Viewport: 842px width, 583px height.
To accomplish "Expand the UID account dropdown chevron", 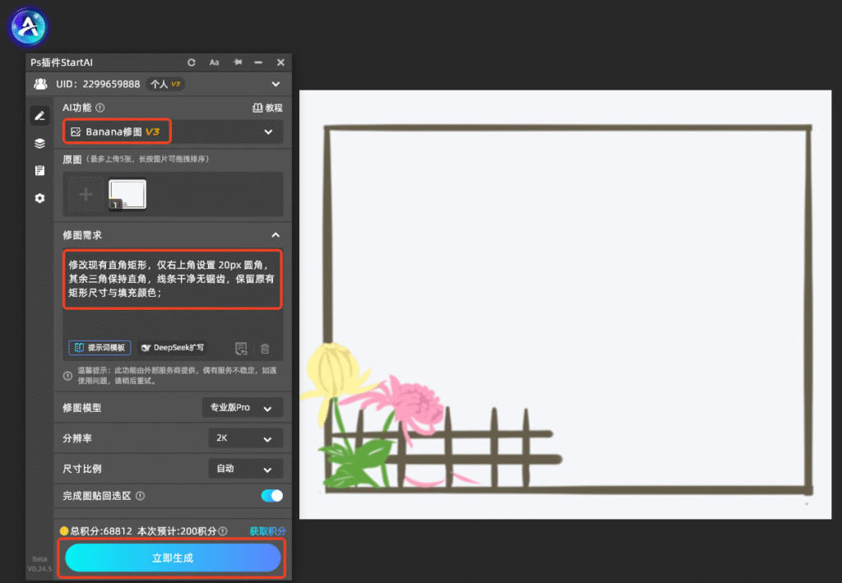I will tap(275, 84).
